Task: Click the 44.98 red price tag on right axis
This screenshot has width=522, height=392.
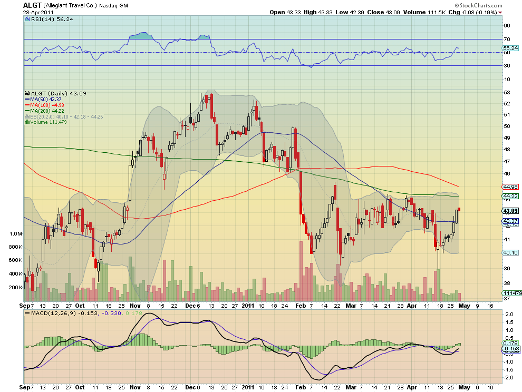Action: click(x=510, y=187)
